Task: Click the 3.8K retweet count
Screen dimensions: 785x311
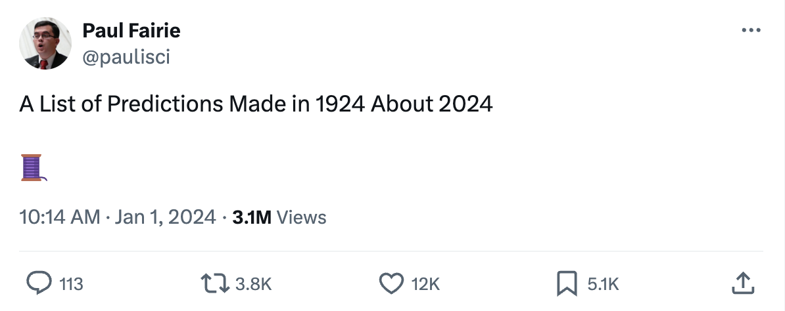Action: [253, 284]
